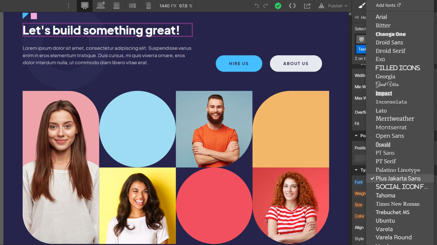Collapse the Position section chevron
Image resolution: width=437 pixels, height=245 pixels.
356,136
